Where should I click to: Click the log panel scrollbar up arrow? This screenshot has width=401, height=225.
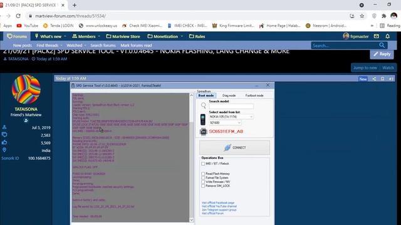191,95
